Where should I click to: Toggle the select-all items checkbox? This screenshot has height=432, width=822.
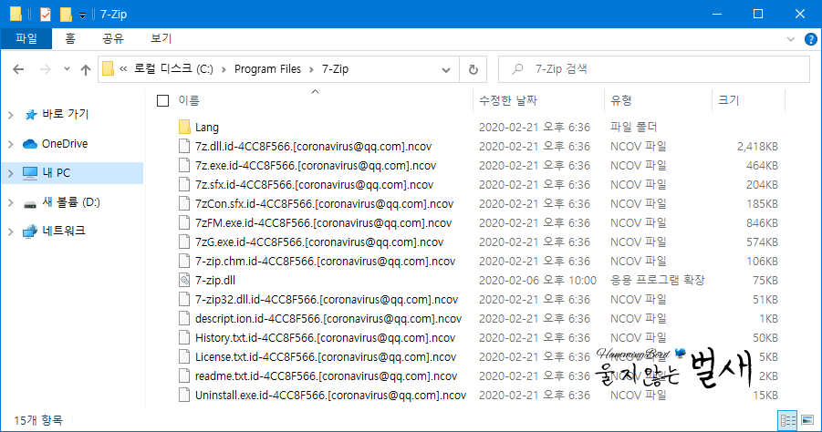point(163,100)
